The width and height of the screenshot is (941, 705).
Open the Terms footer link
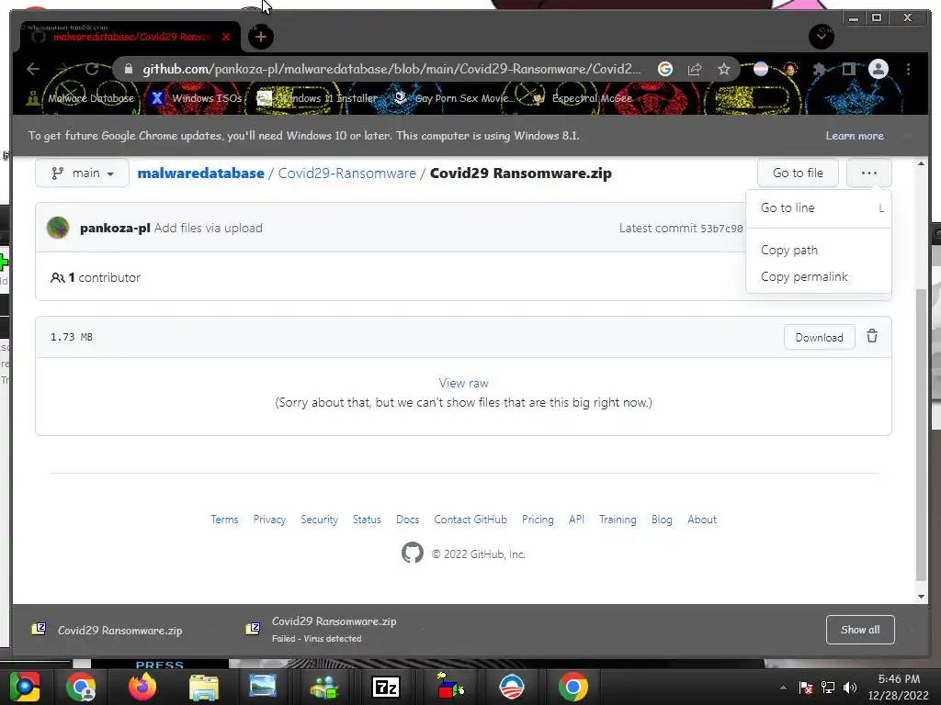tap(224, 520)
